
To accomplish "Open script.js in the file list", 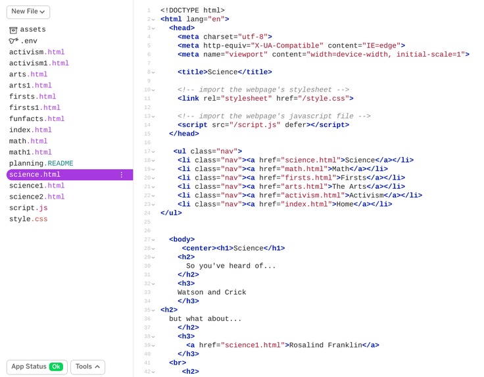I will [28, 208].
